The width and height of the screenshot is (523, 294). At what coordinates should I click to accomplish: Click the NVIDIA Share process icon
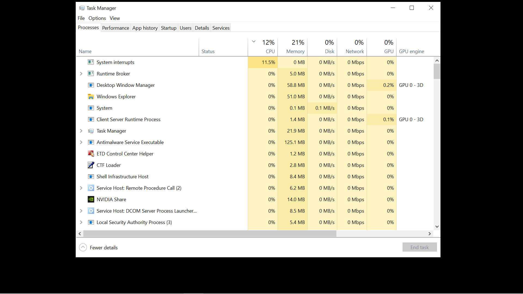click(91, 199)
